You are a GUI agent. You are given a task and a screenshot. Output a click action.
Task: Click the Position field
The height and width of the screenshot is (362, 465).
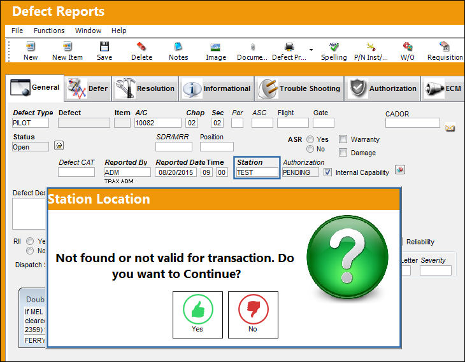(217, 146)
